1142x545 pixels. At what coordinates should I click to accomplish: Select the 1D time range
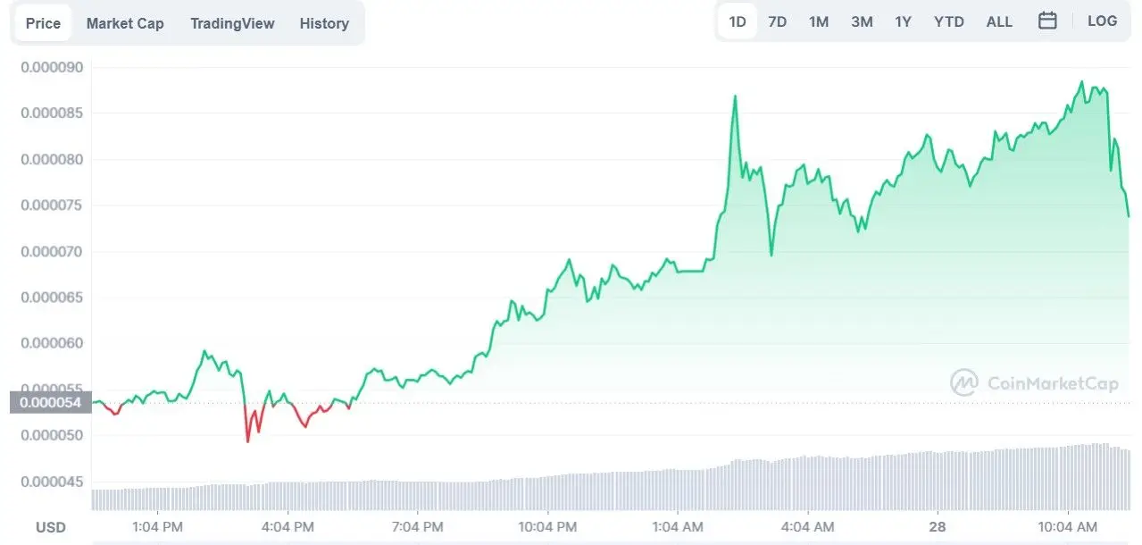click(x=738, y=21)
